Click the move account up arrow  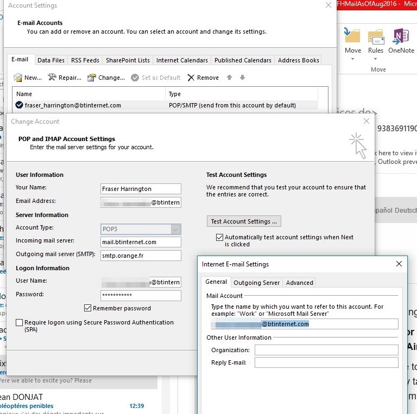click(229, 78)
